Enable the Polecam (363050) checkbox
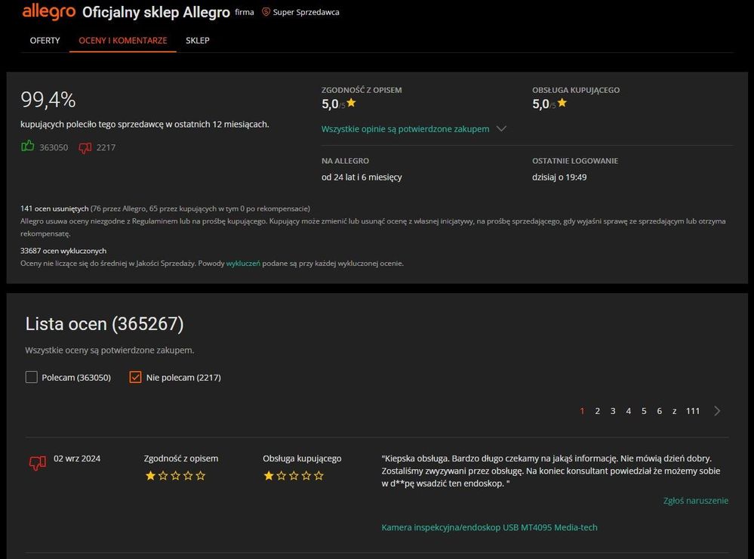Image resolution: width=754 pixels, height=559 pixels. coord(31,377)
